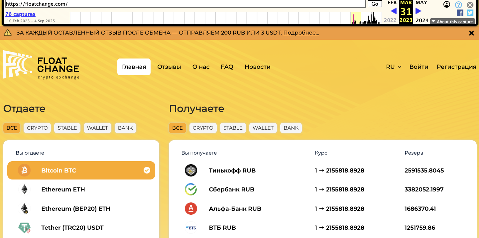Select the Sberbank RUB logo icon
The width and height of the screenshot is (479, 238).
coord(191,189)
